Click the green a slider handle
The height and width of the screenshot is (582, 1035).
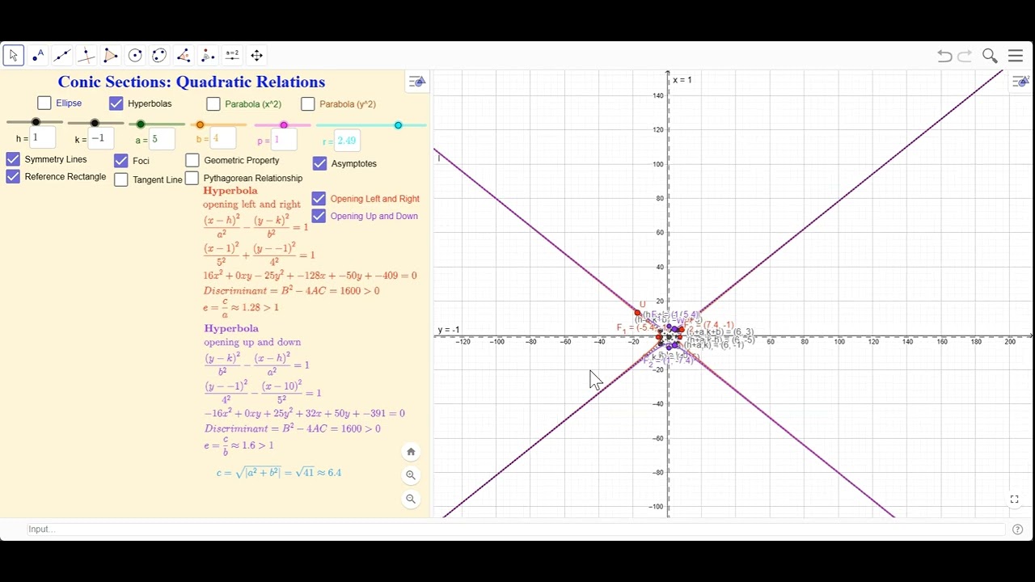click(141, 124)
